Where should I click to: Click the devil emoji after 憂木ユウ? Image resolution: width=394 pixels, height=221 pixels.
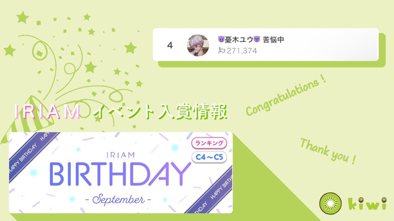256,40
